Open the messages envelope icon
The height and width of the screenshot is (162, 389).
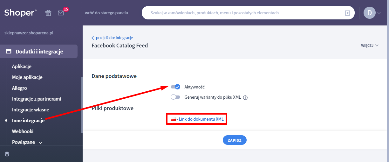tap(61, 13)
